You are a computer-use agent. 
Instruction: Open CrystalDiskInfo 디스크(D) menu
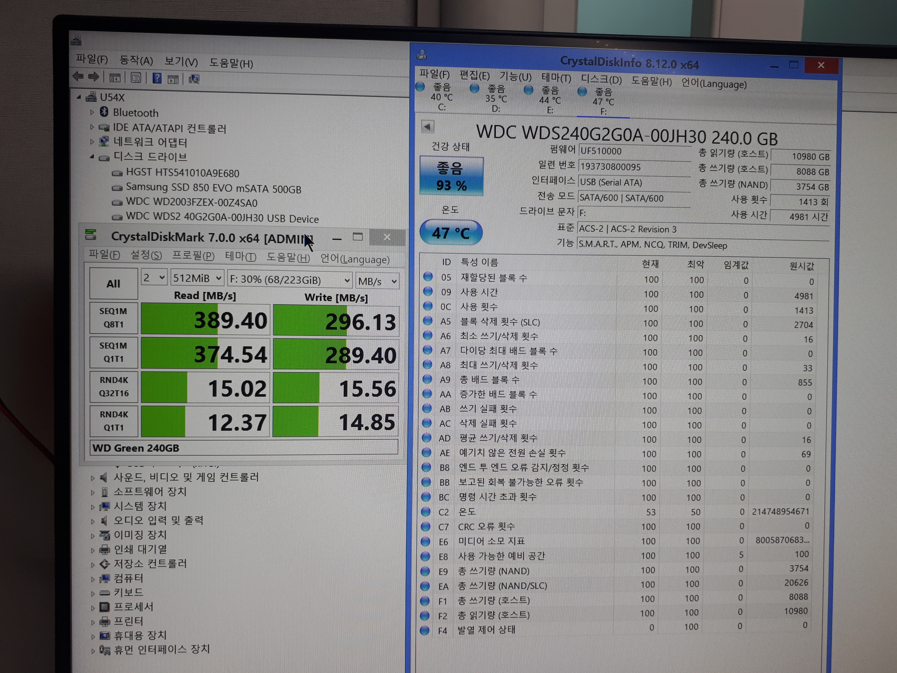coord(601,79)
